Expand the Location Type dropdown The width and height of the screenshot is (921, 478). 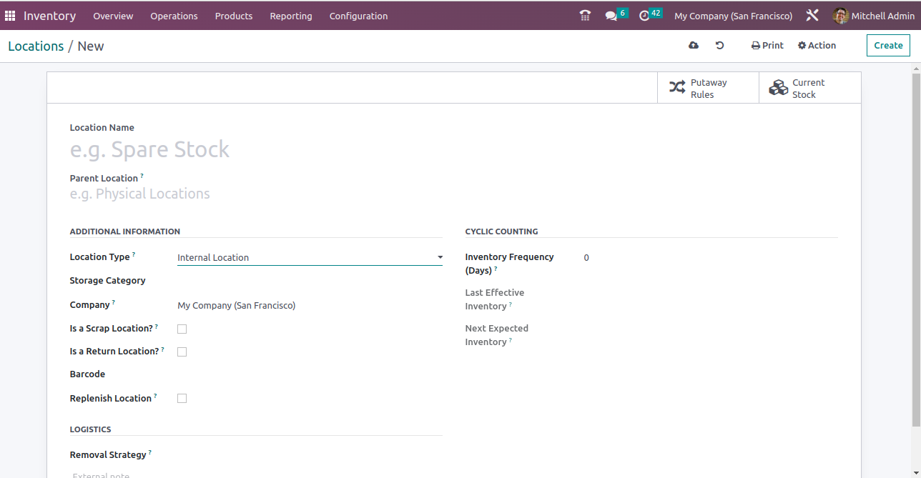tap(309, 257)
